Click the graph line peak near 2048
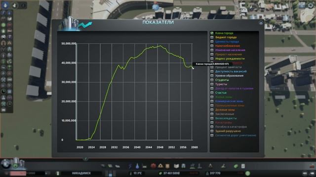This screenshot has height=177, width=316. (x=160, y=46)
